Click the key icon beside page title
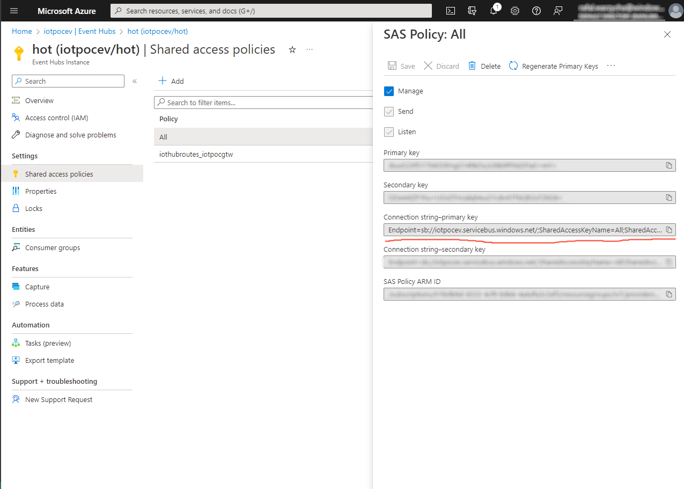This screenshot has height=489, width=684. pyautogui.click(x=19, y=54)
